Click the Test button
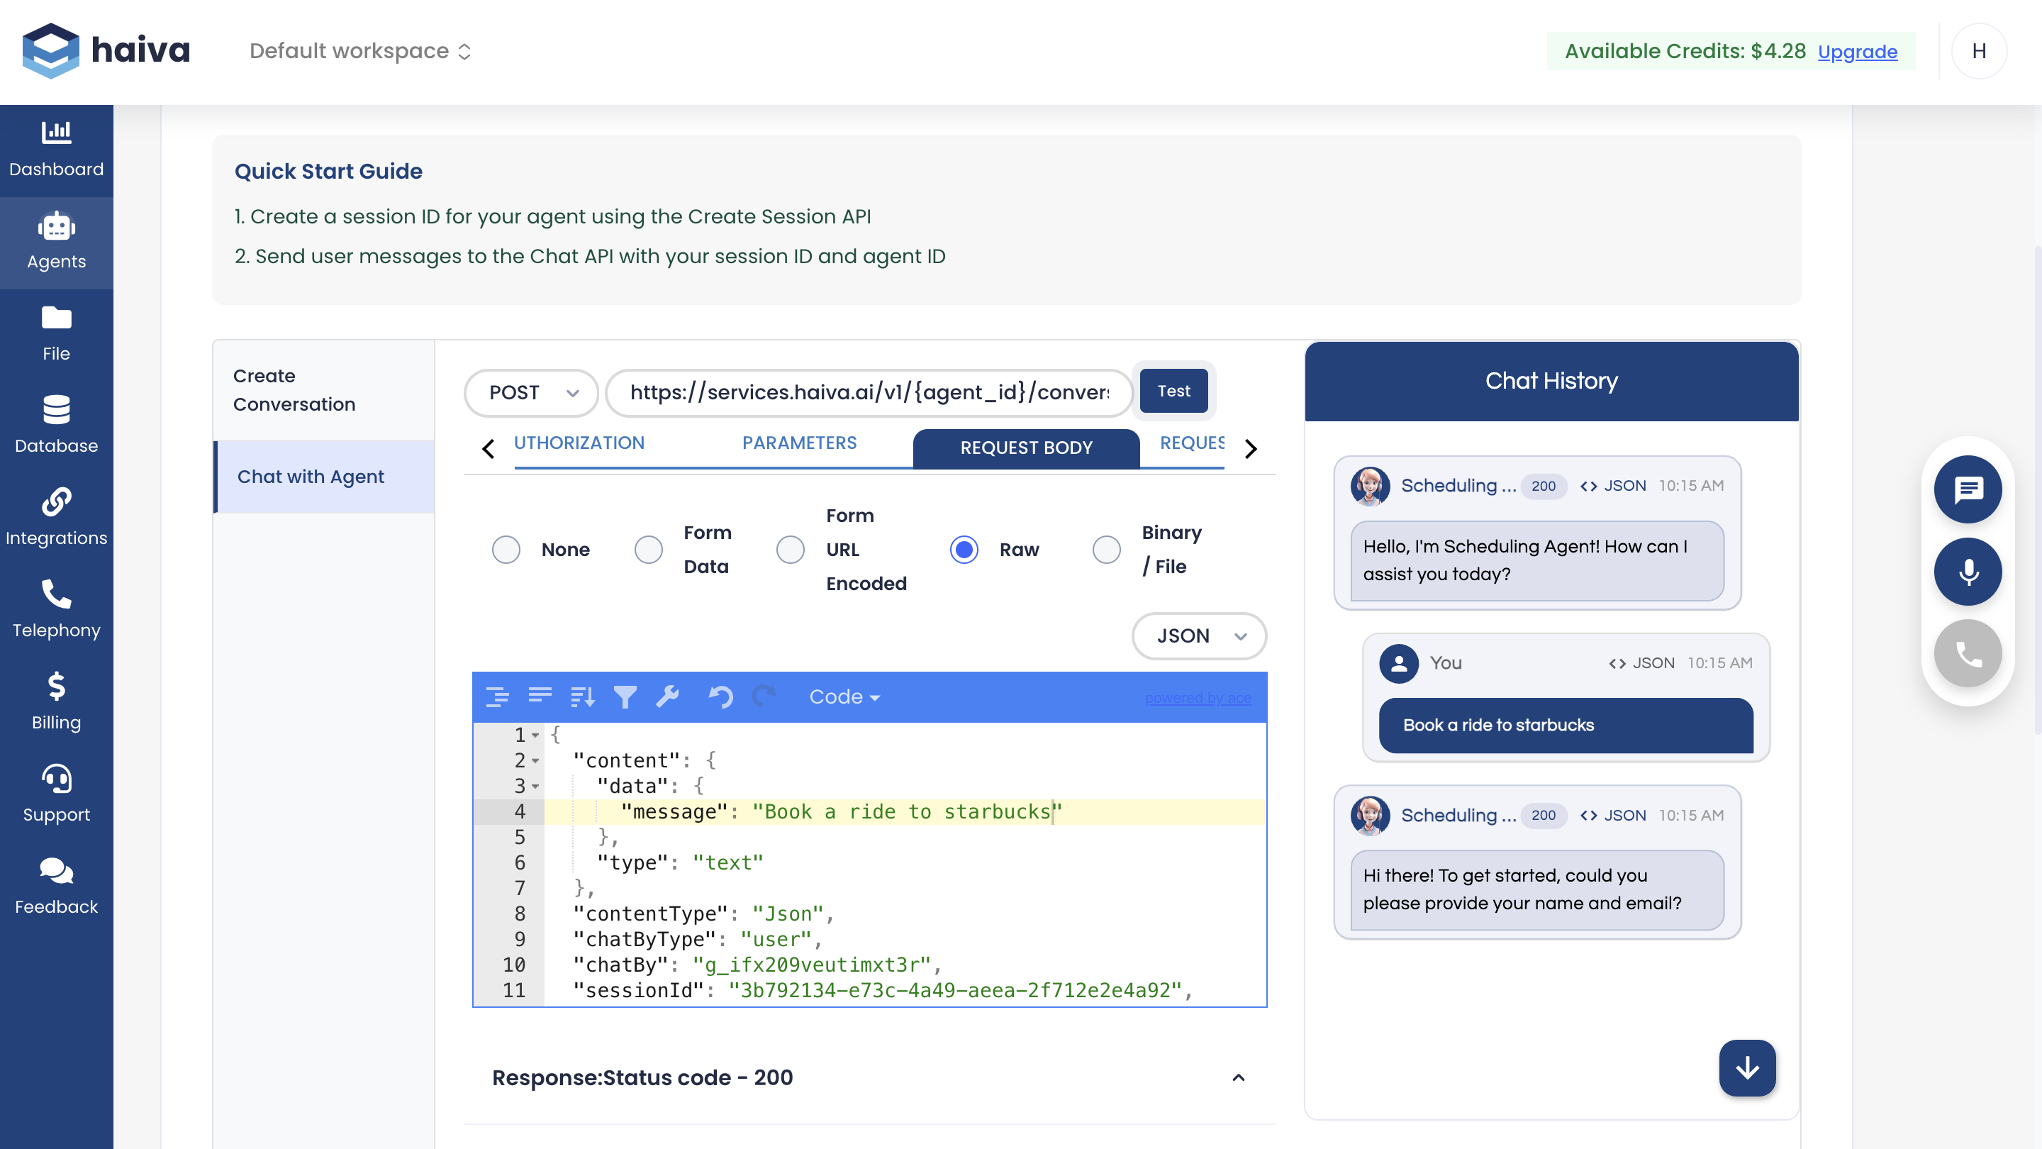 point(1173,391)
